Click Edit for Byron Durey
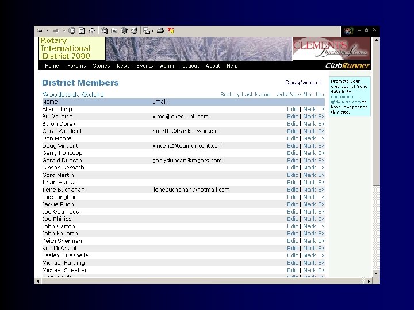The image size is (414, 310). (x=292, y=124)
